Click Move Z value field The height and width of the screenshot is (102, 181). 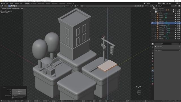[19, 93]
